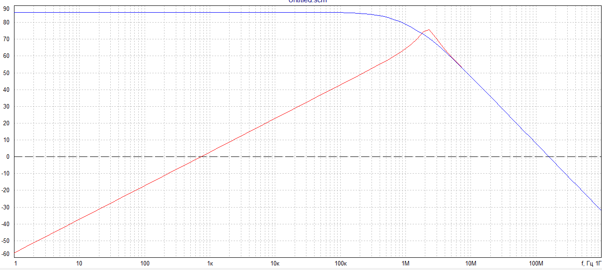Click the "1" label on the frequency axis

tap(15, 263)
